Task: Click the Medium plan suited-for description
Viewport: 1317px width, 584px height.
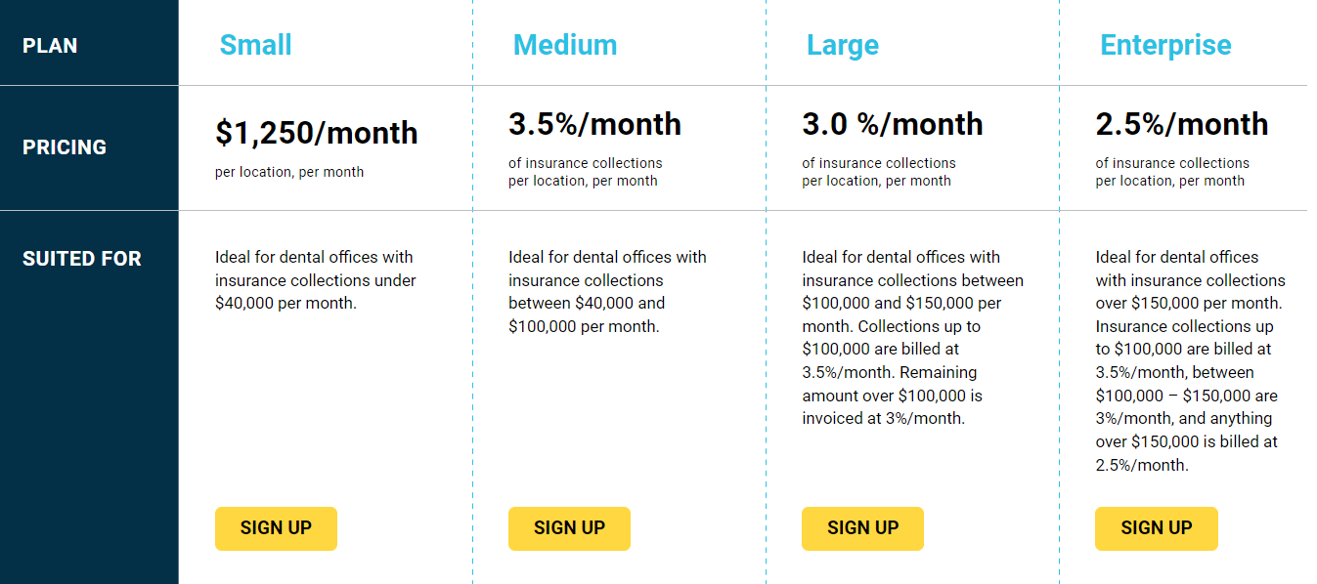Action: tap(607, 292)
